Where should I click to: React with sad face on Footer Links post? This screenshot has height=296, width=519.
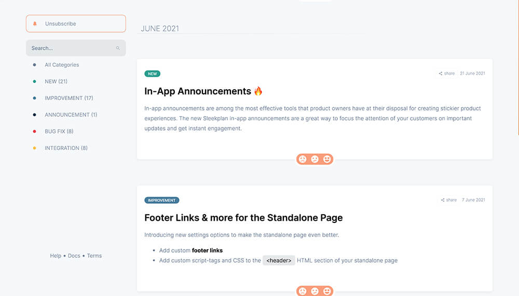pyautogui.click(x=303, y=291)
